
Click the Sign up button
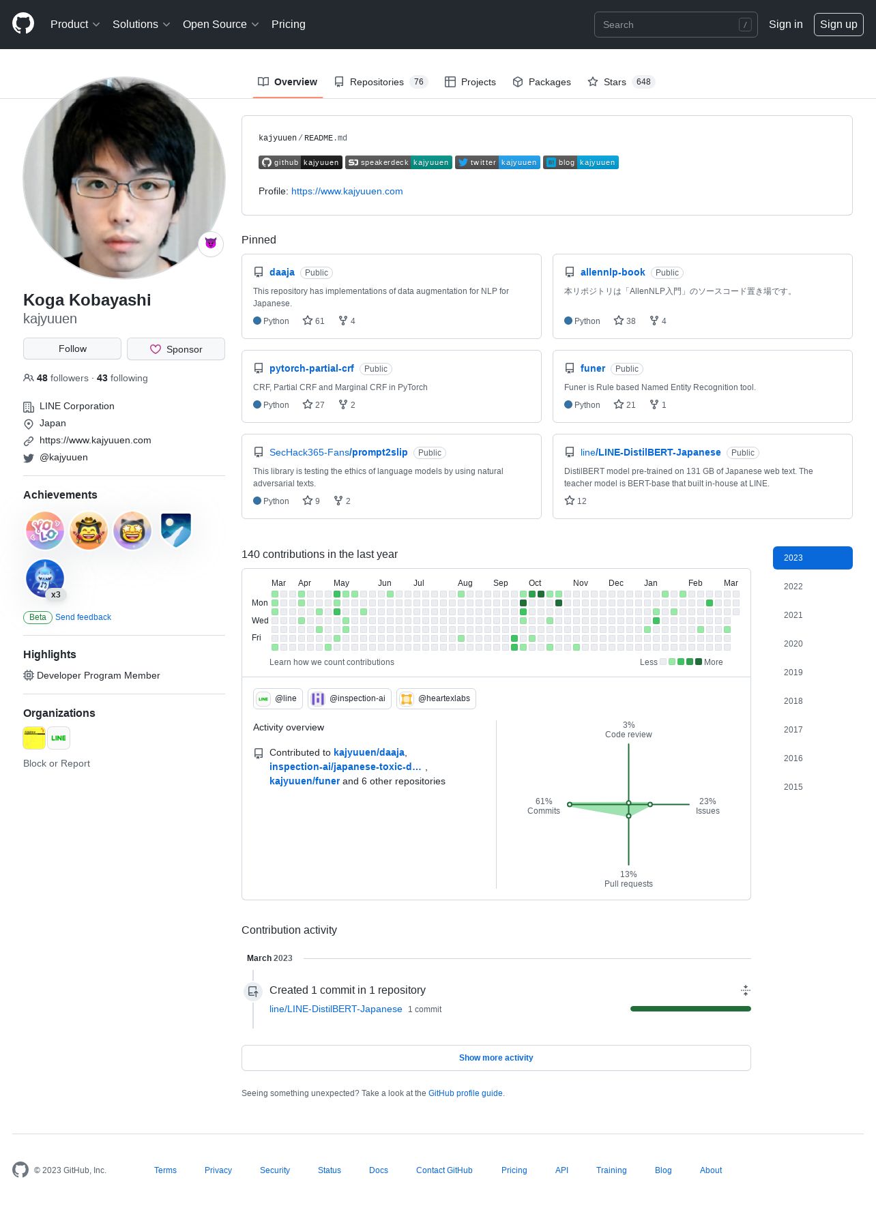click(x=838, y=25)
